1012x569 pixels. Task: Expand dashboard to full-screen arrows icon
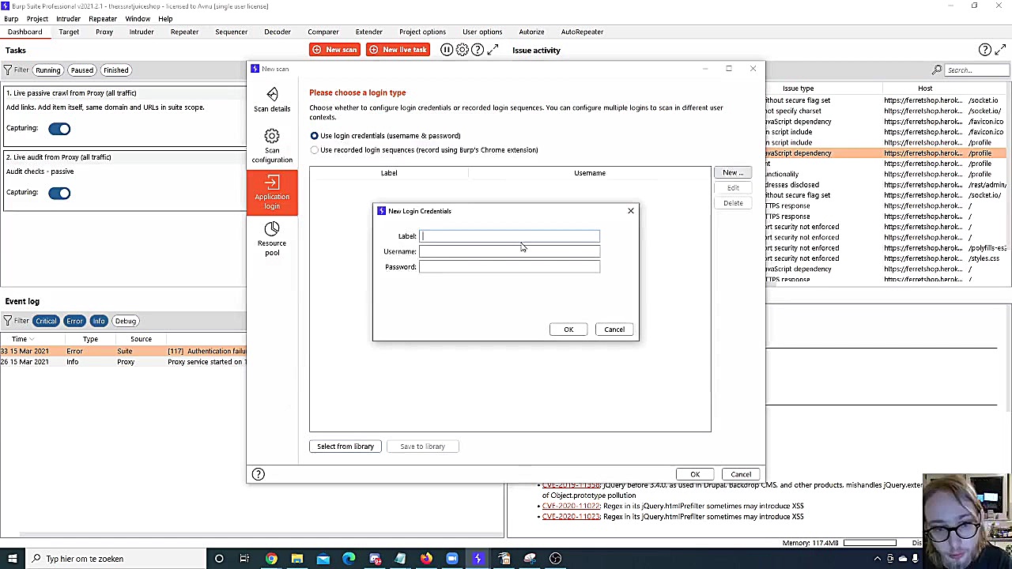(x=493, y=50)
